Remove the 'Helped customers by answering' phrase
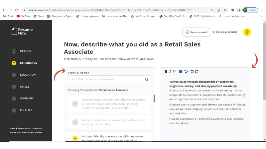The height and width of the screenshot is (149, 266). coord(75,122)
